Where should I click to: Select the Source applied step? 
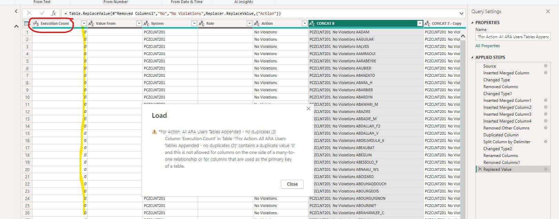[x=490, y=66]
